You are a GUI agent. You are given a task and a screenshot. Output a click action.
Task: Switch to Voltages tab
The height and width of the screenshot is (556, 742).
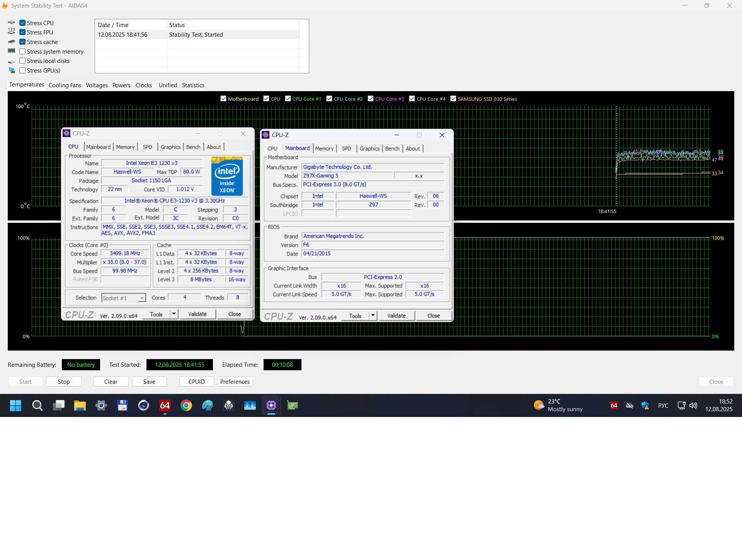coord(97,85)
